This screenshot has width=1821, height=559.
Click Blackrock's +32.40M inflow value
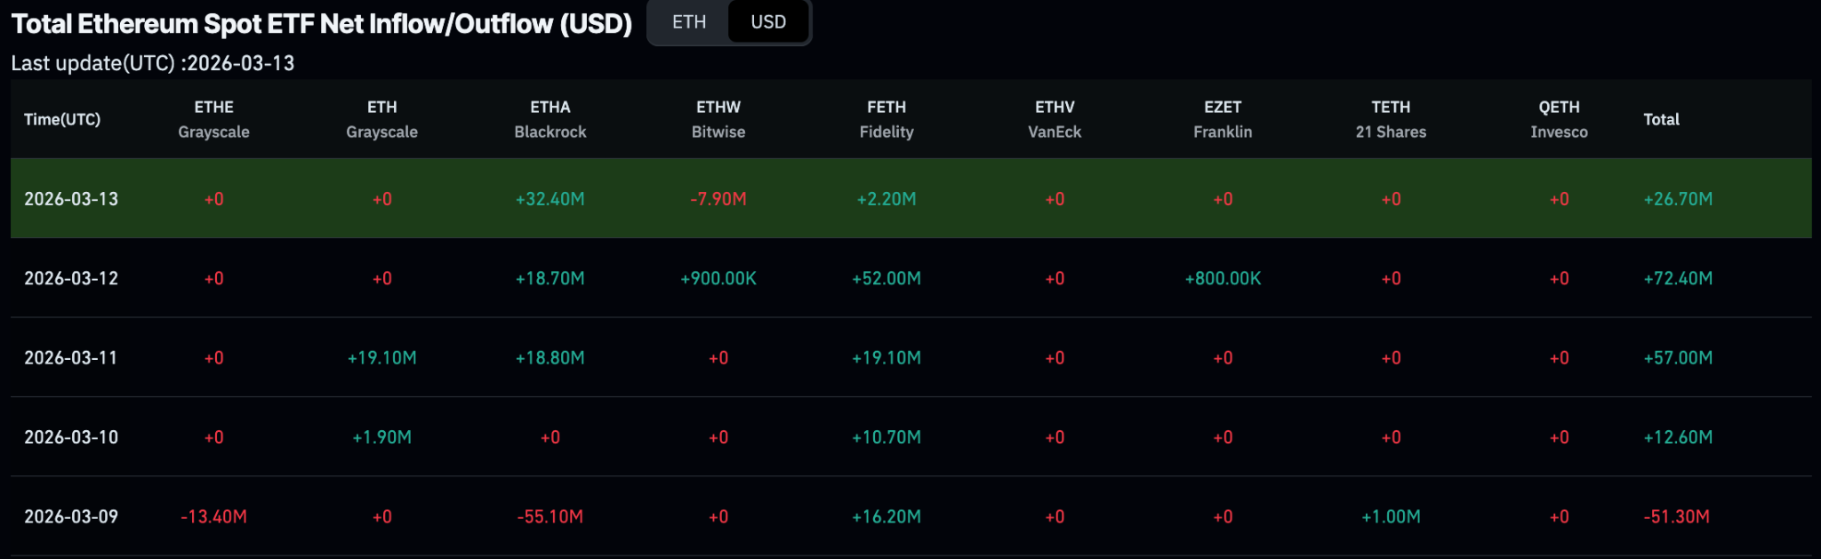(550, 199)
